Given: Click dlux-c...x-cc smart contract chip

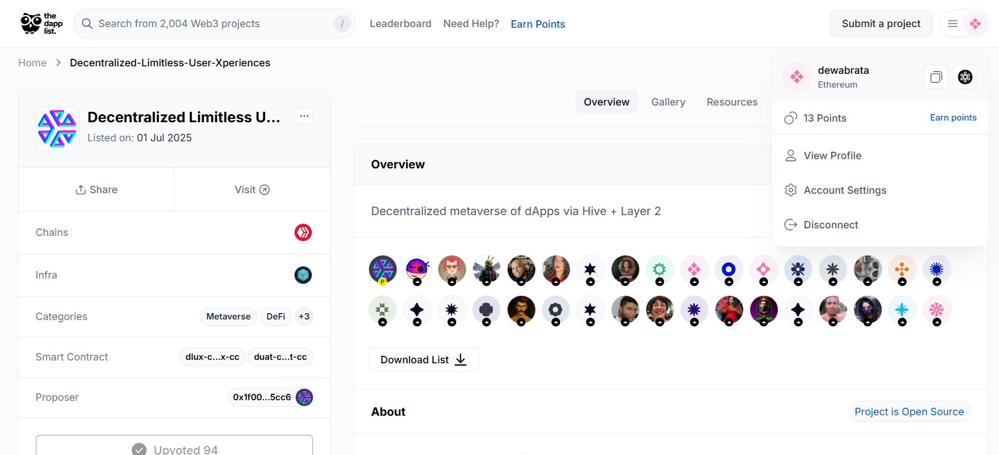Looking at the screenshot, I should 213,357.
